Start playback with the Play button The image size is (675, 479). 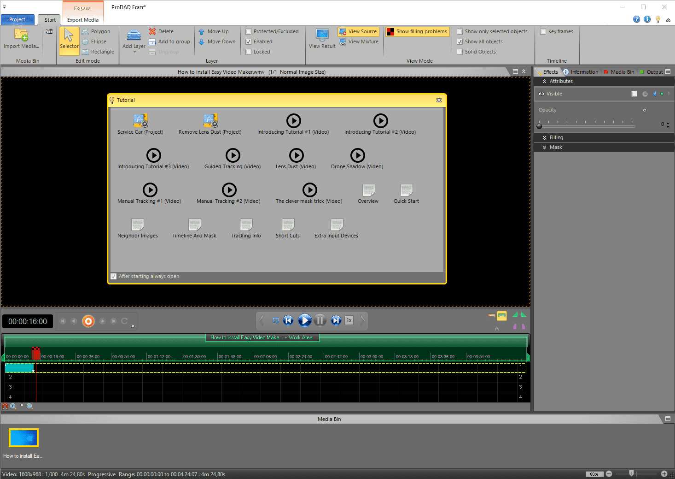click(x=304, y=320)
